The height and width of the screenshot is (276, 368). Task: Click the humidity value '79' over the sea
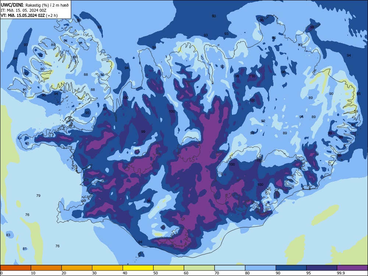[39, 195]
